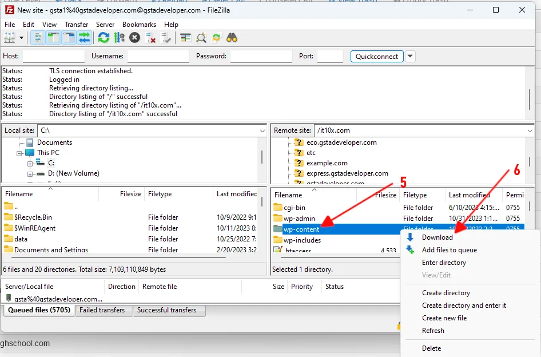The height and width of the screenshot is (357, 541).
Task: Open the directory listing filters icon
Action: pyautogui.click(x=185, y=38)
